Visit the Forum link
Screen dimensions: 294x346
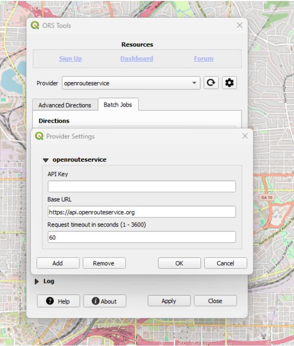(204, 58)
